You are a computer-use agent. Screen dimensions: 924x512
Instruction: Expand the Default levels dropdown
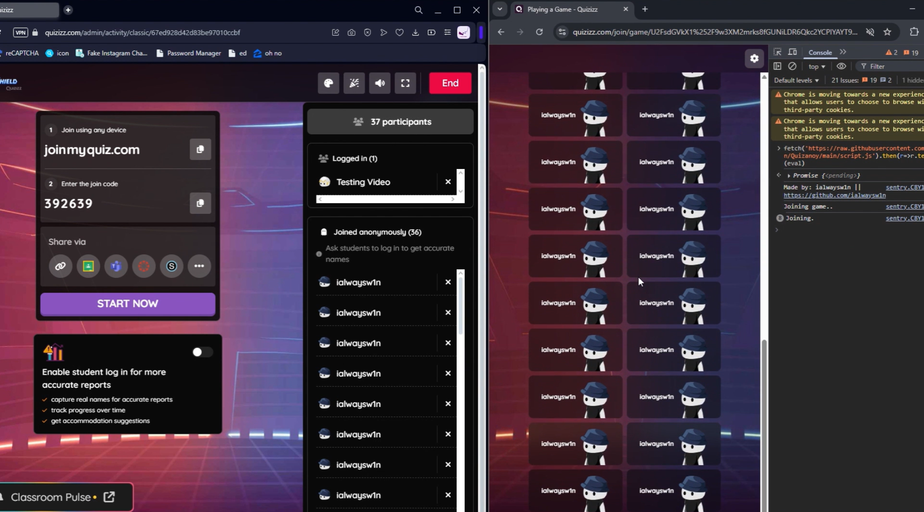pos(795,80)
